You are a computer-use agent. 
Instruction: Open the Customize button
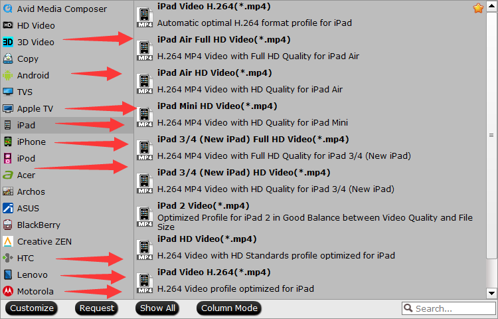click(31, 308)
